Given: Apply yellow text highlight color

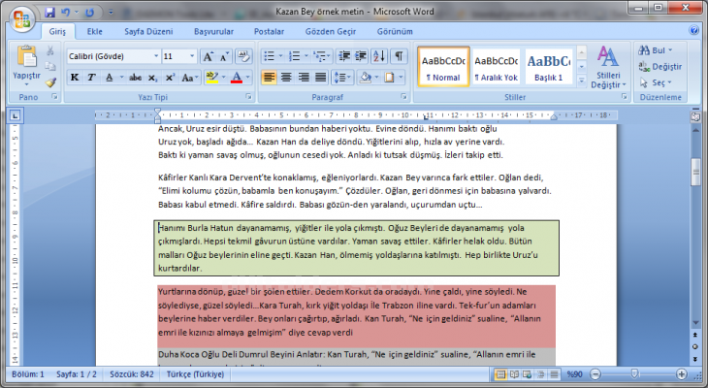Looking at the screenshot, I should click(x=210, y=78).
